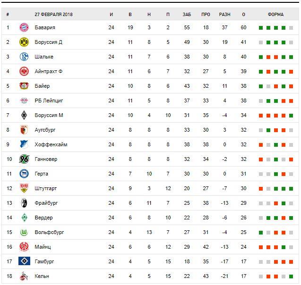The height and width of the screenshot is (285, 301).
Task: Click the Eintracht Frankfurt eagle logo
Action: (x=24, y=72)
